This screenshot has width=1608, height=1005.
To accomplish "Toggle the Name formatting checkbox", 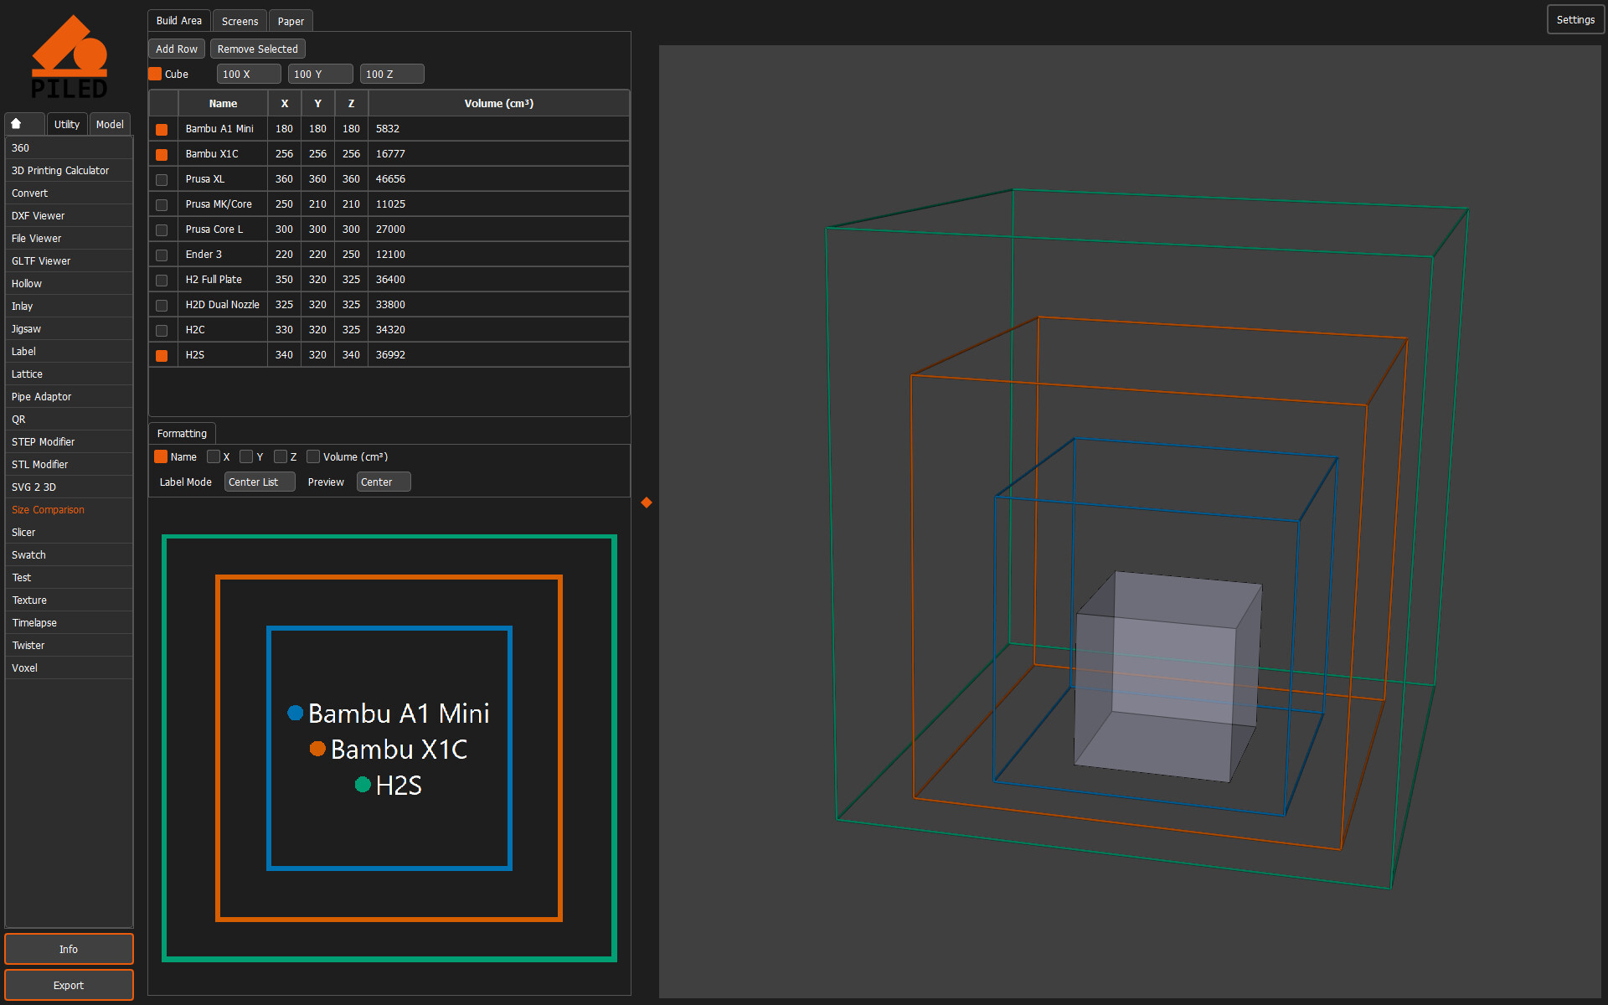I will (161, 456).
